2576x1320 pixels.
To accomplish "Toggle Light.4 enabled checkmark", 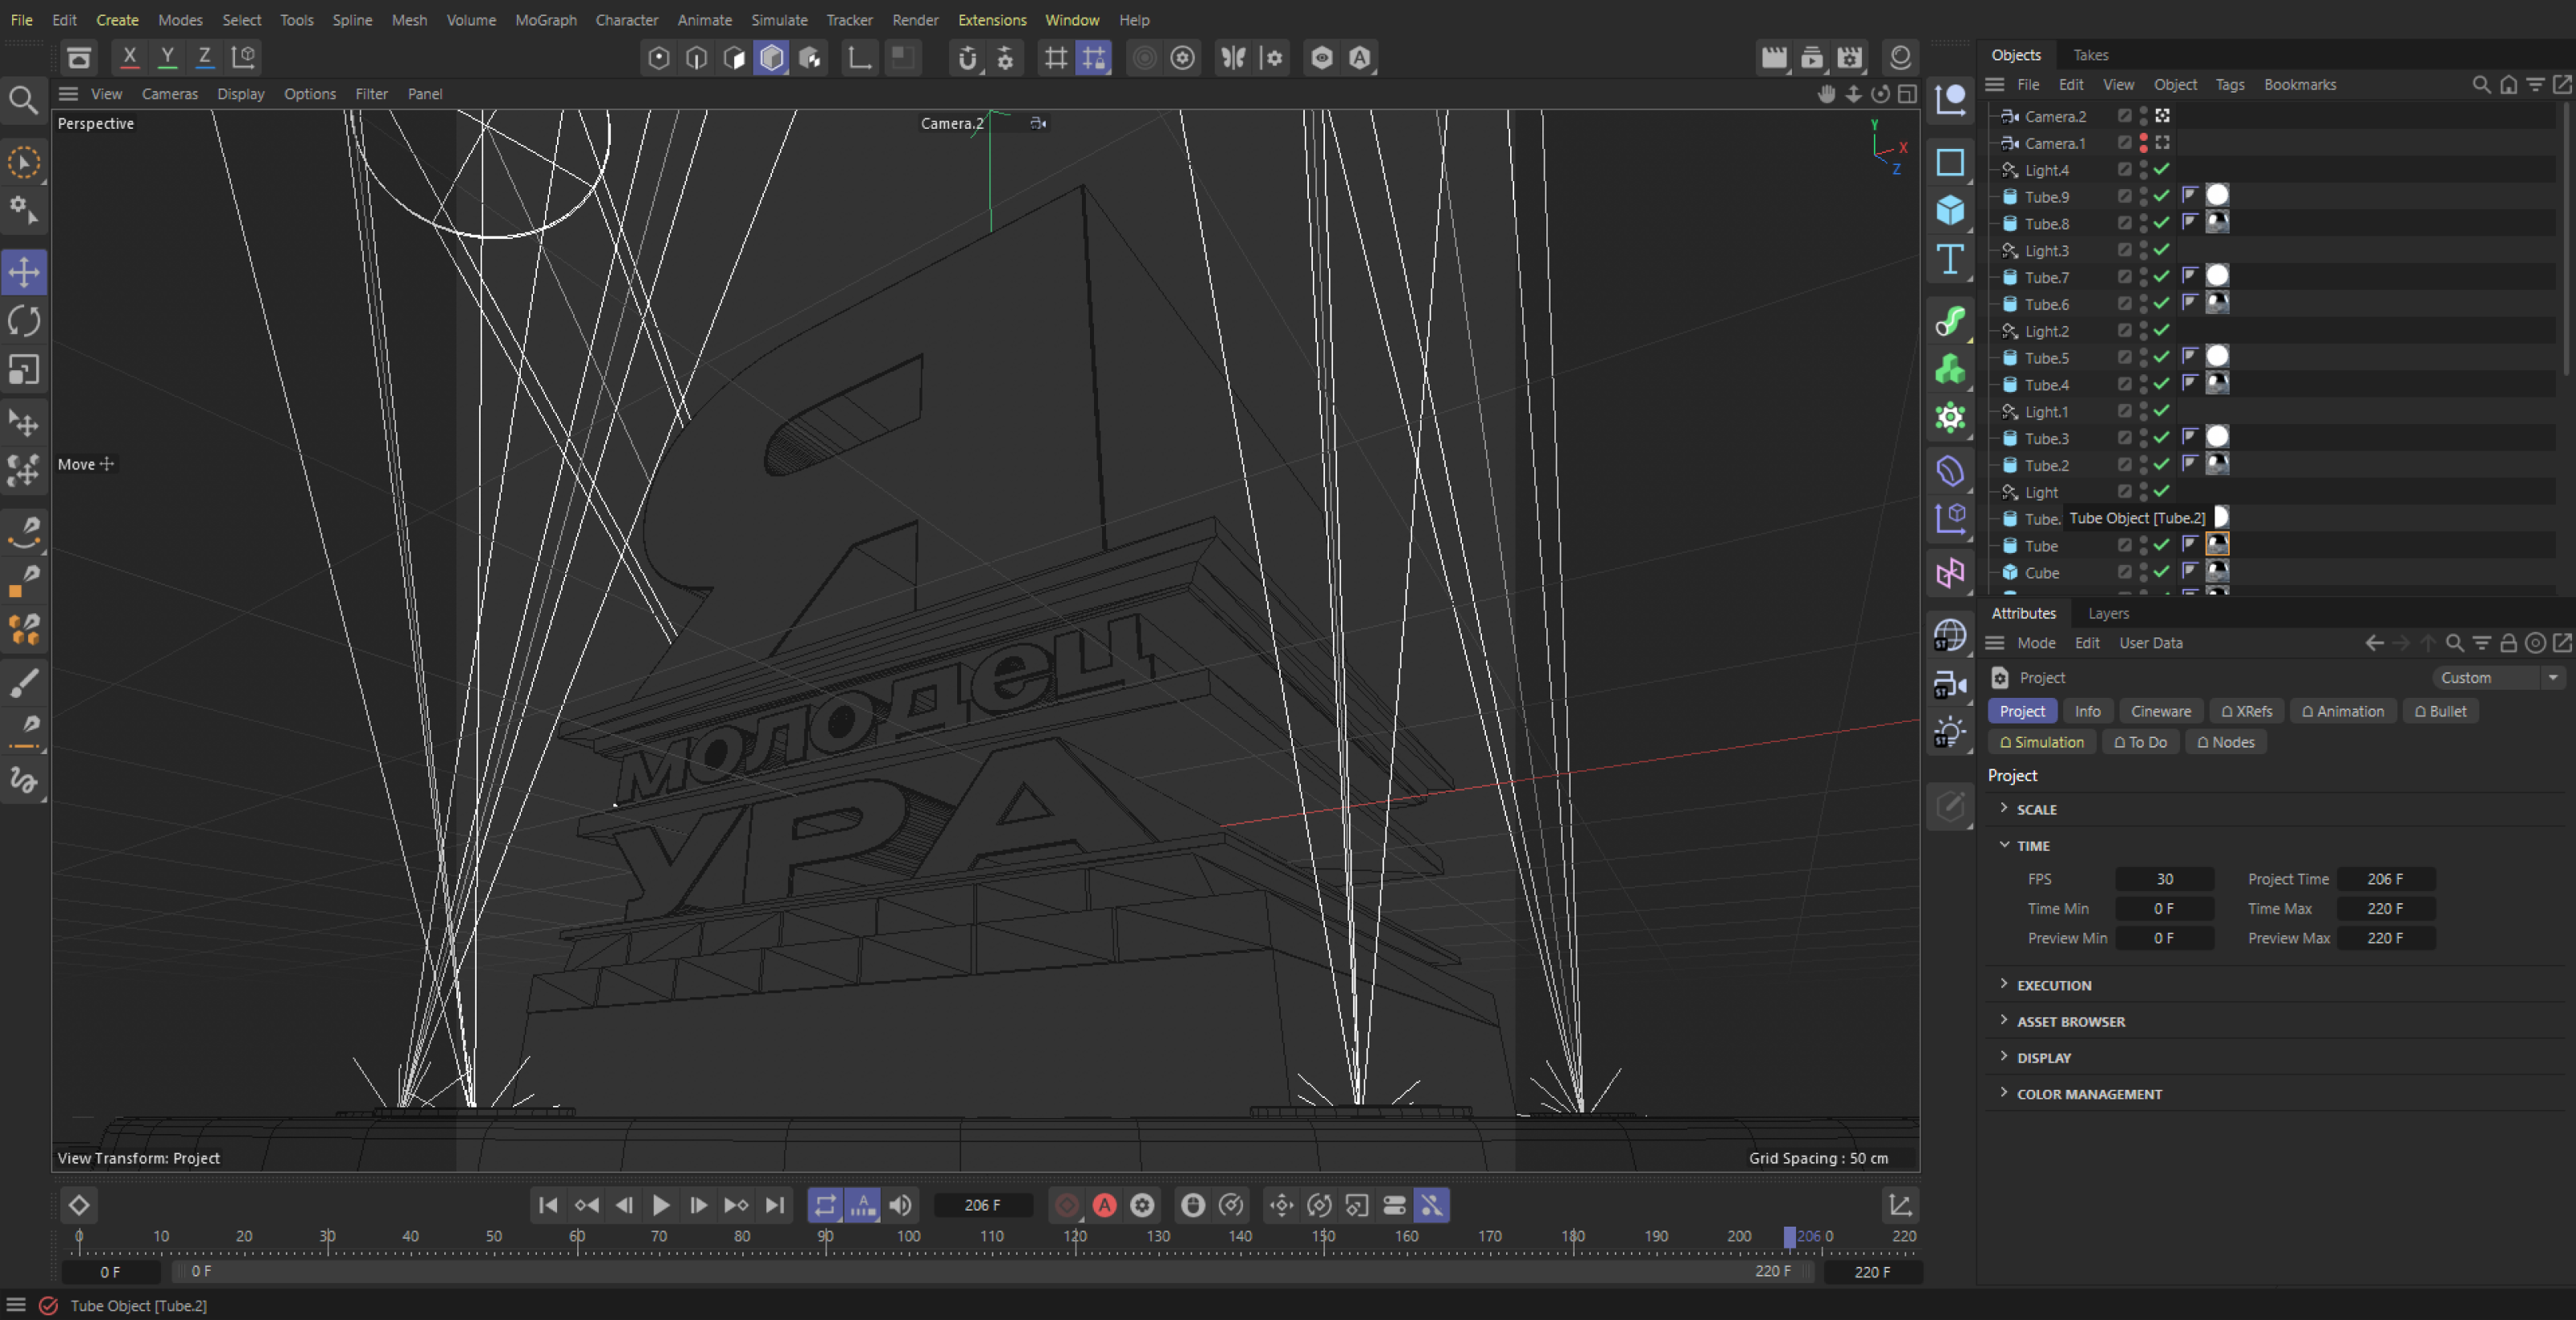I will tap(2162, 170).
